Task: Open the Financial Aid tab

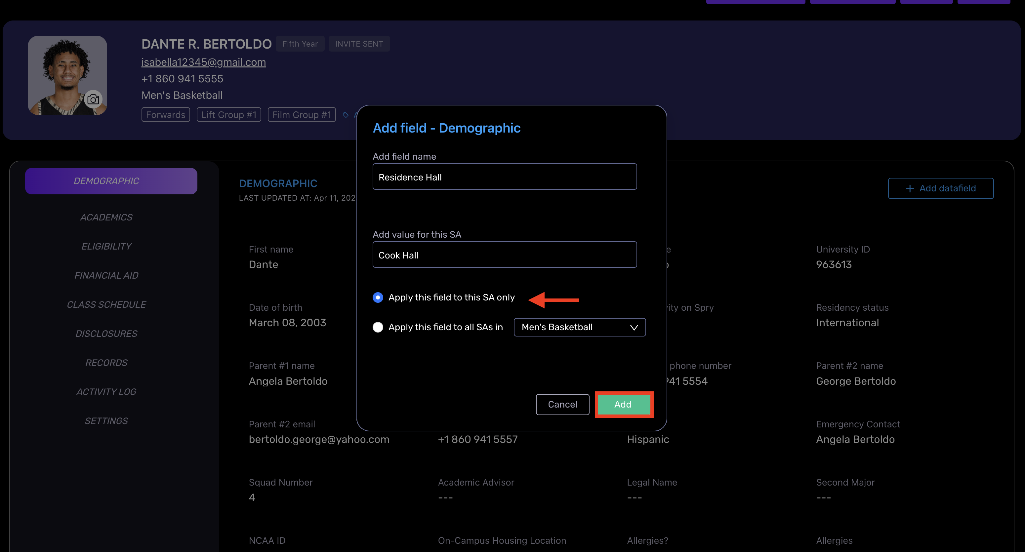Action: point(106,276)
